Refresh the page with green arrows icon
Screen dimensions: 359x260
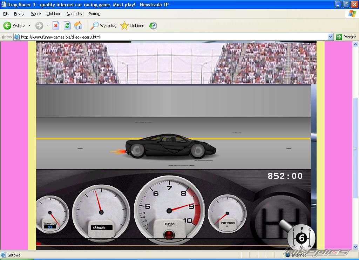pyautogui.click(x=67, y=26)
